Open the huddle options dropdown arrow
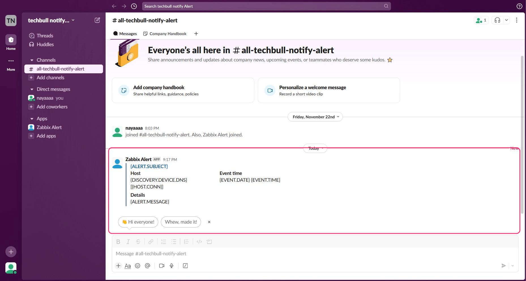 tap(506, 20)
